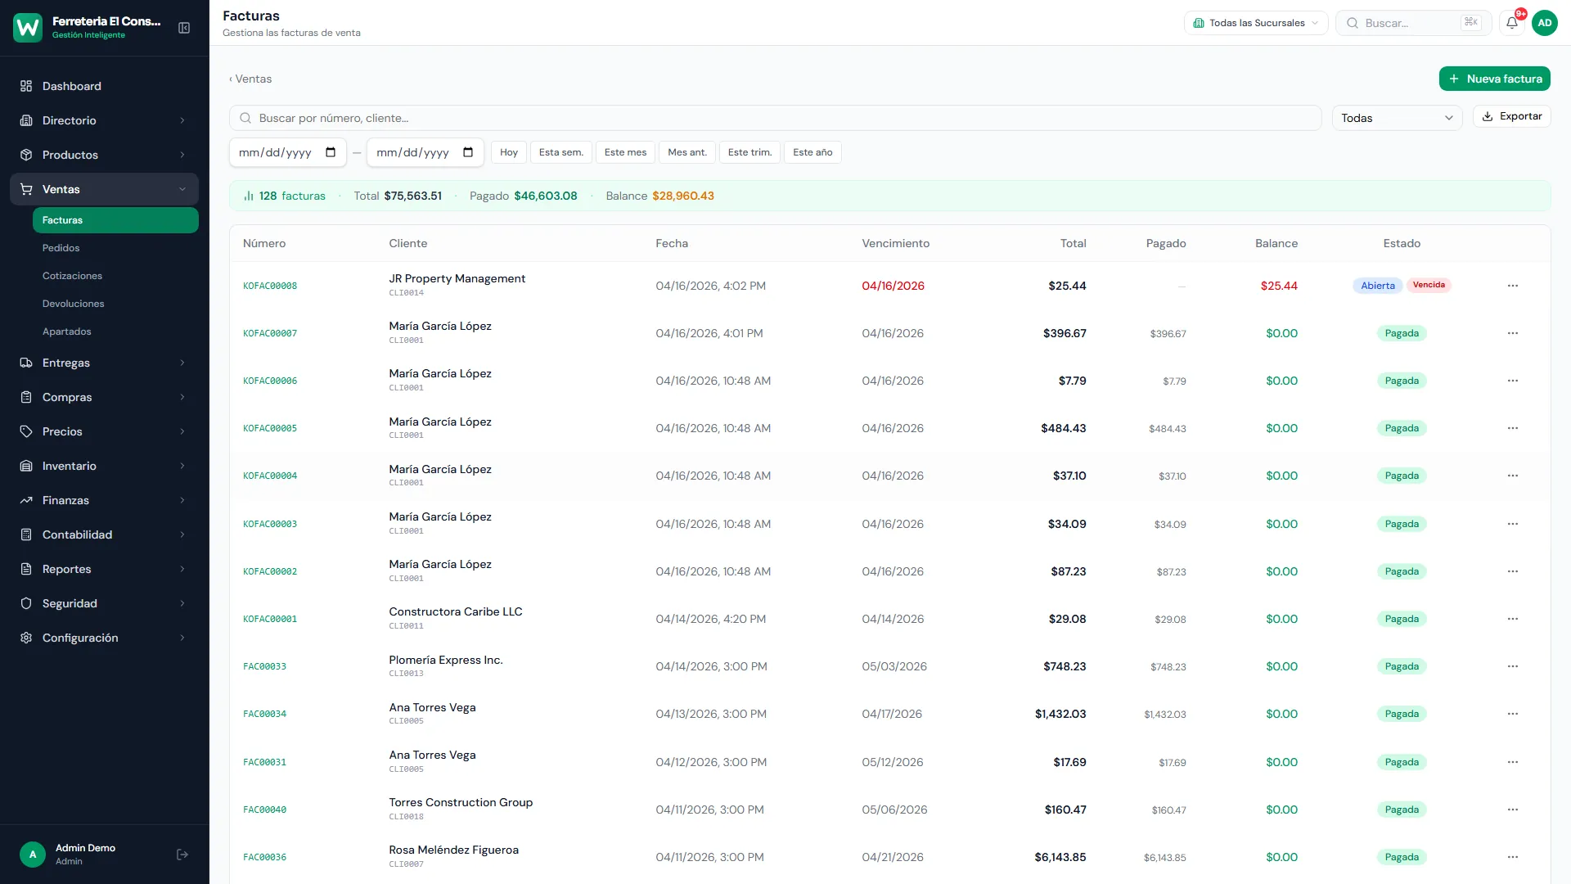Open the notifications bell
Viewport: 1571px width, 884px height.
click(1512, 23)
